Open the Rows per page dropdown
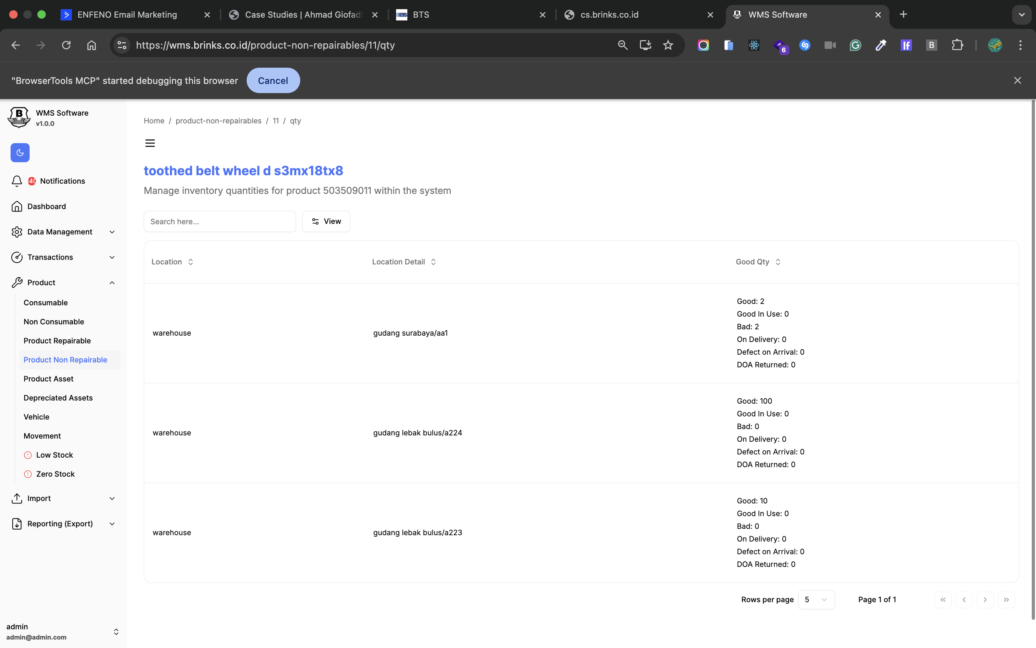 [816, 600]
